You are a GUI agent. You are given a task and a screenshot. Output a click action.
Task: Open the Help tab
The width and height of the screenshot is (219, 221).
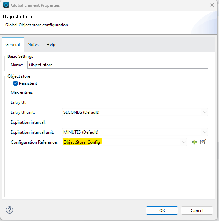(51, 45)
